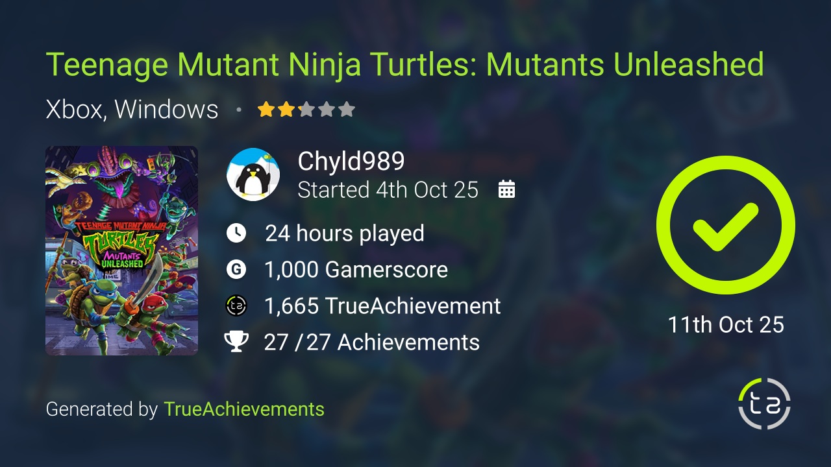
Task: Click the Gamerscore G icon
Action: (236, 269)
